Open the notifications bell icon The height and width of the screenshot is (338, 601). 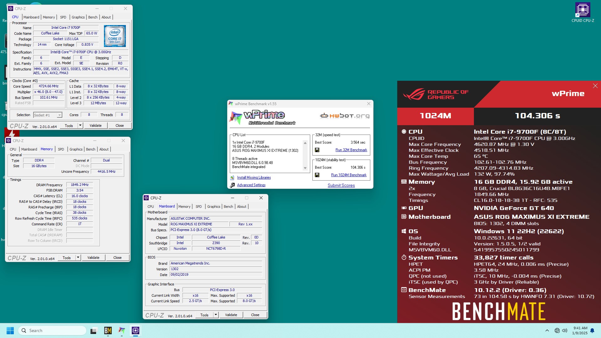point(592,330)
